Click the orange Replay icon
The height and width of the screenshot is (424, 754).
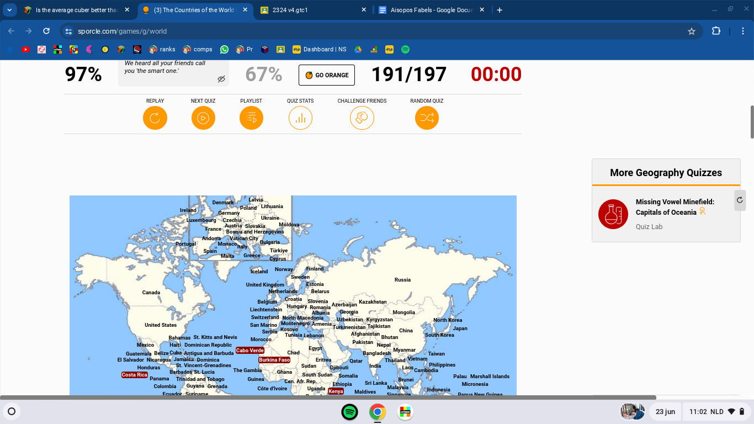tap(155, 118)
